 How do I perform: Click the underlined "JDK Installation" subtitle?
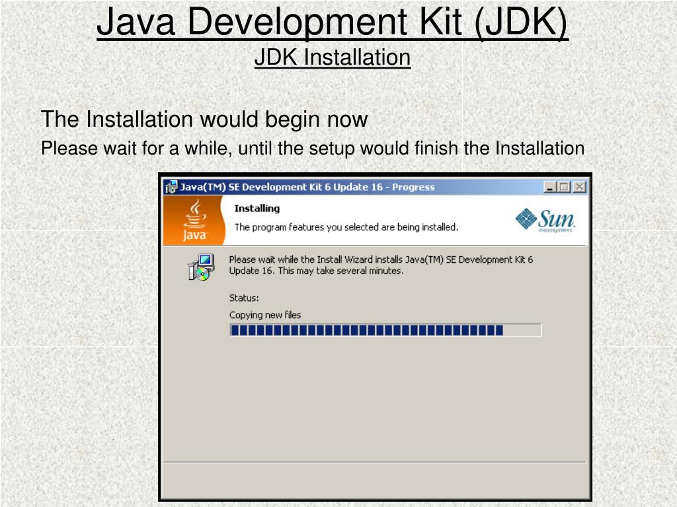(x=333, y=57)
